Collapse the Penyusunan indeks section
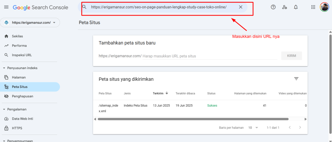 click(20, 68)
